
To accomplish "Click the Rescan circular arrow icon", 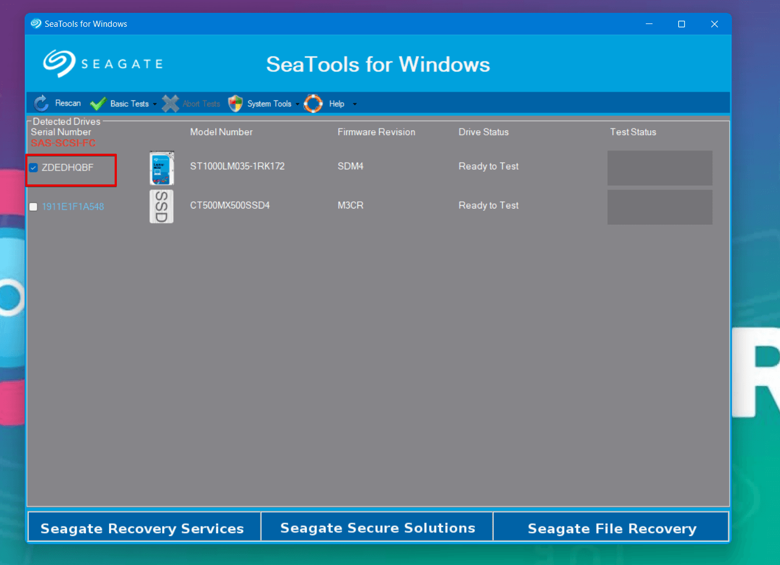I will 41,103.
